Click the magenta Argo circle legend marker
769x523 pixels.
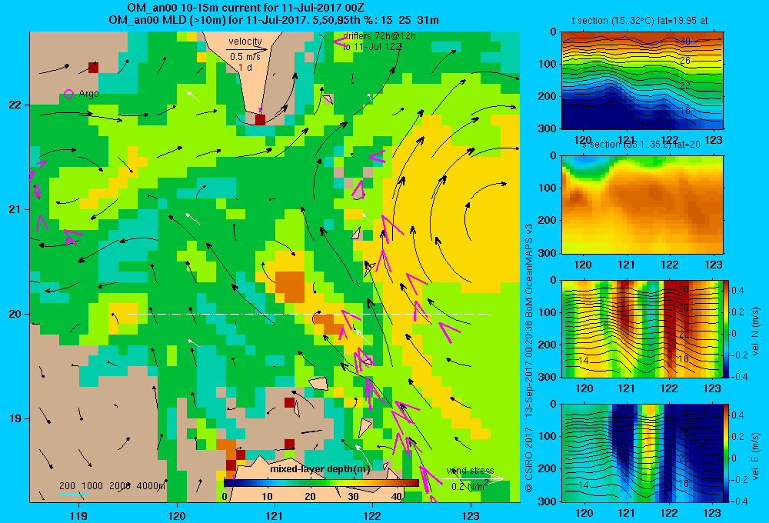(68, 94)
